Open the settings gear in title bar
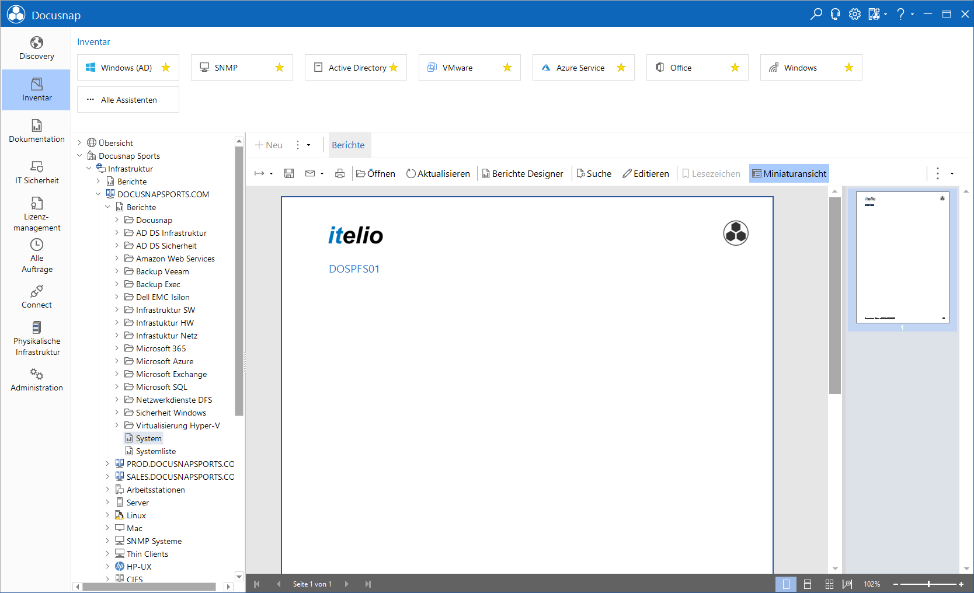974x593 pixels. [854, 14]
